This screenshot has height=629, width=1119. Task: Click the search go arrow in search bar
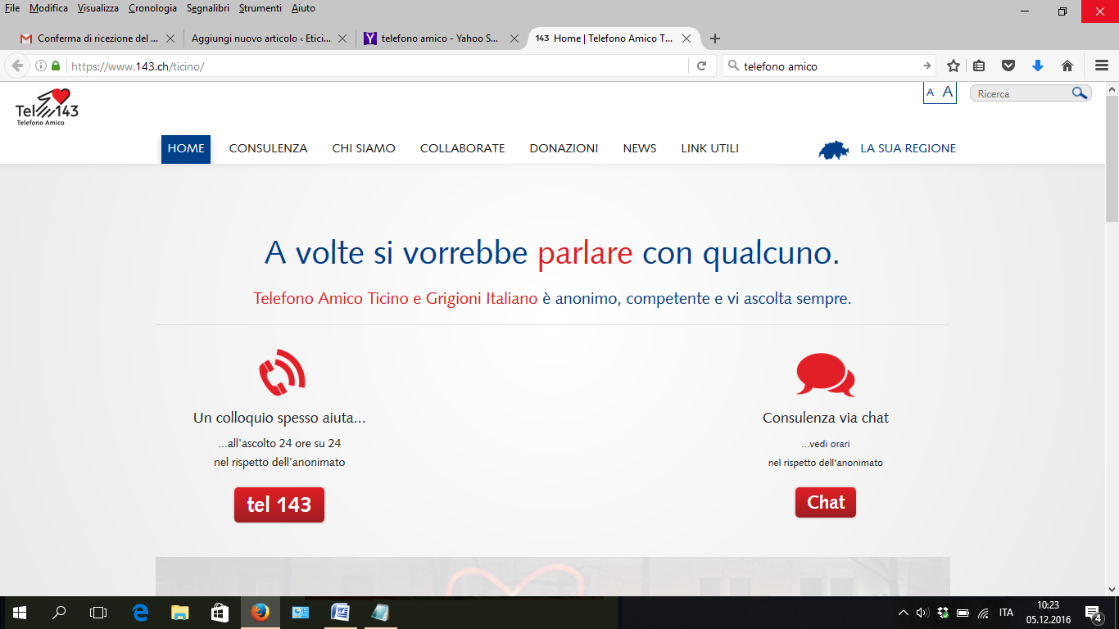tap(927, 66)
